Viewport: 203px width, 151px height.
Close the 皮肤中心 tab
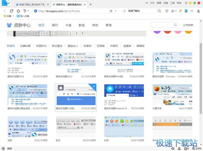(85, 5)
